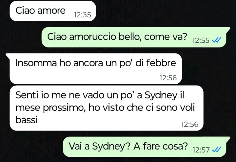Viewport: 236px width, 162px height.
Task: Click 'A fare cosa?' text in the last bubble
Action: point(161,146)
